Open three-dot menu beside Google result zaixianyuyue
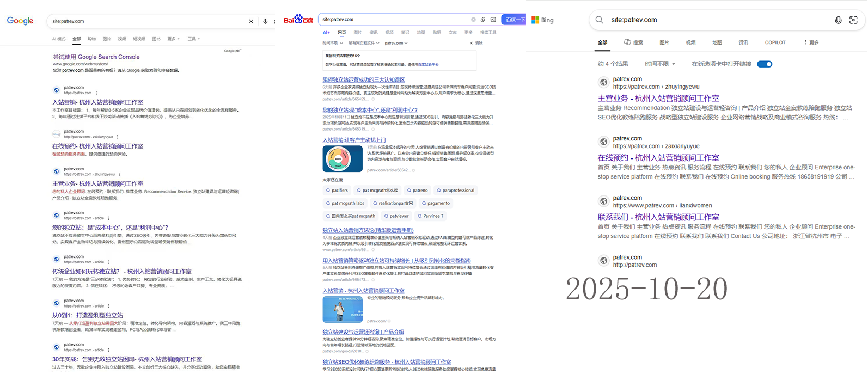The height and width of the screenshot is (374, 868). click(118, 137)
